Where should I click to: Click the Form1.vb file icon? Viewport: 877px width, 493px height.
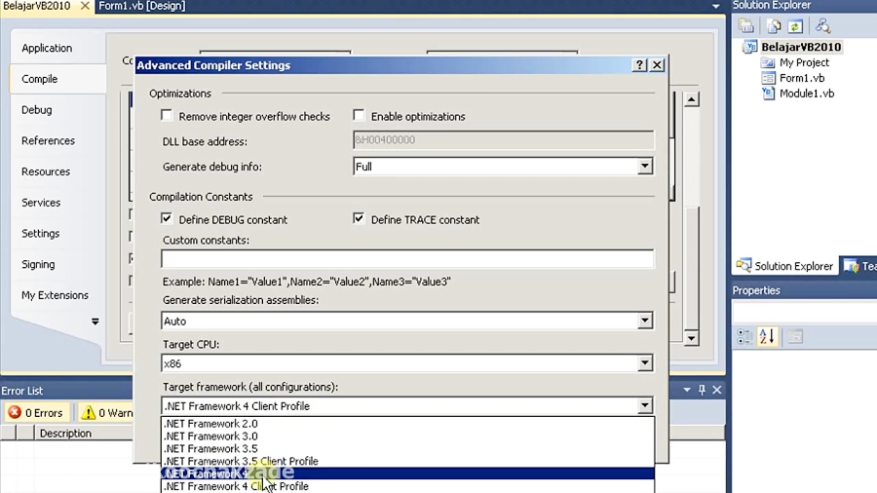769,78
